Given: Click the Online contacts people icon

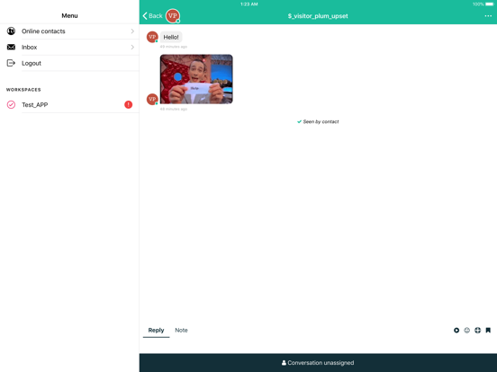Looking at the screenshot, I should pos(11,31).
